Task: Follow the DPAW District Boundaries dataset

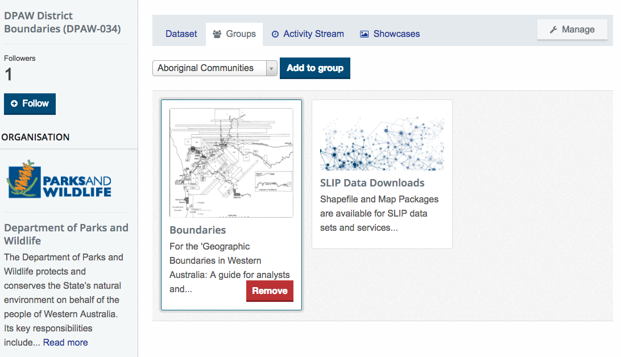Action: 30,103
